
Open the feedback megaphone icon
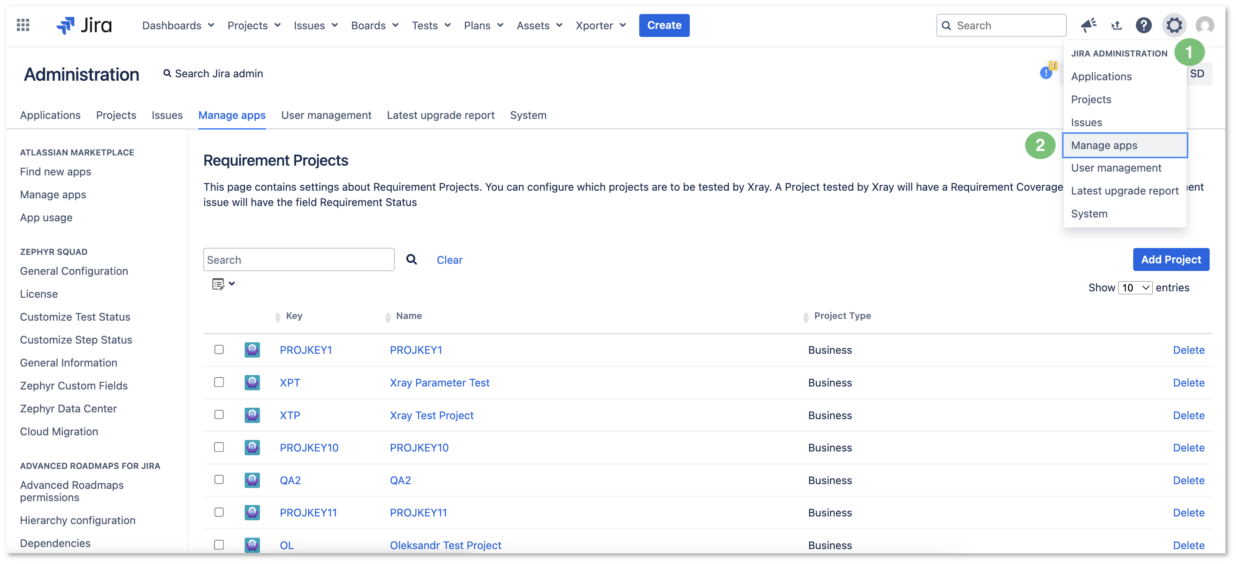coord(1088,25)
